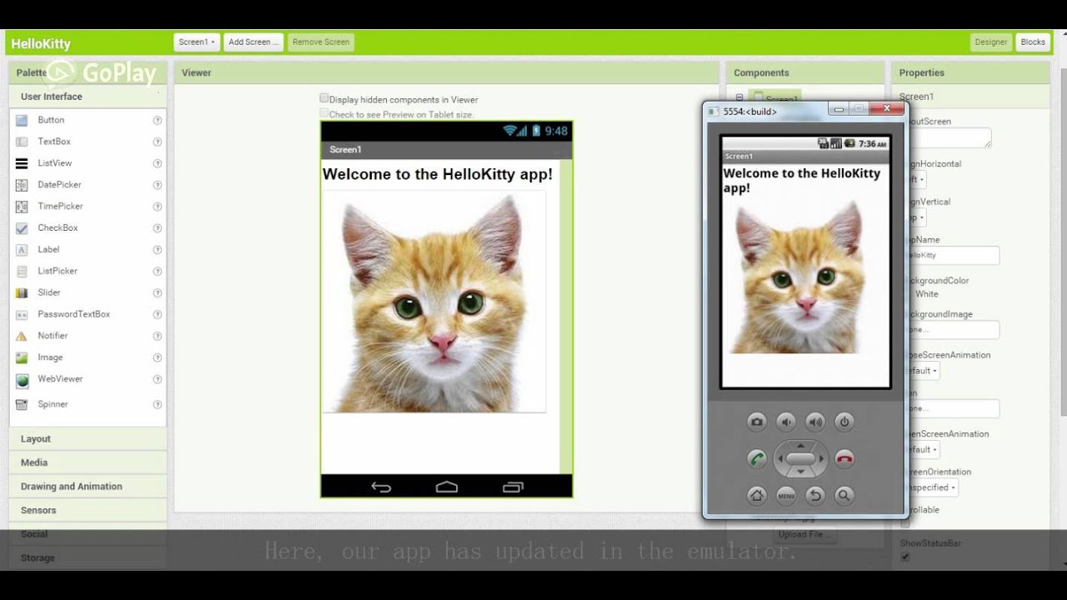Tap the emulator search magnifier button
Image resolution: width=1067 pixels, height=600 pixels.
(844, 495)
